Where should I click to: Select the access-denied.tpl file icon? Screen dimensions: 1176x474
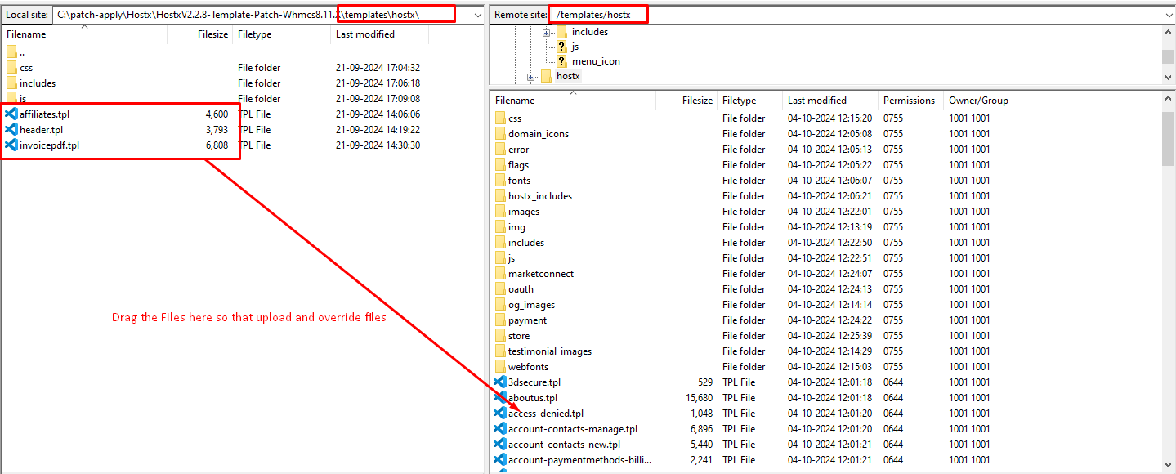(500, 414)
